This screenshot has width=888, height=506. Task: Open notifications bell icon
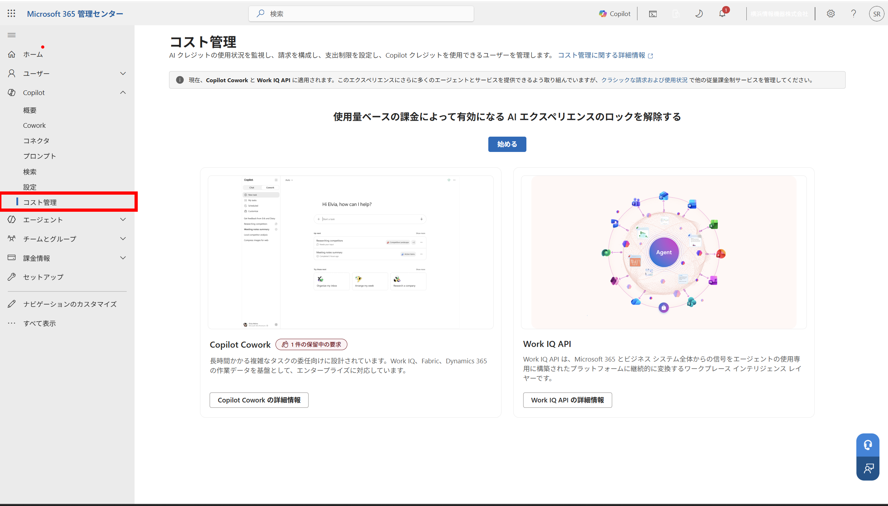point(722,14)
